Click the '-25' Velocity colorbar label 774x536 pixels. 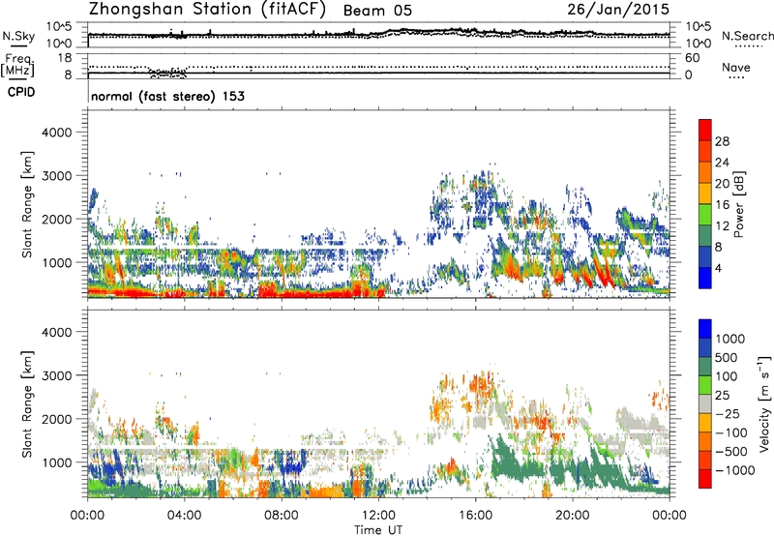728,414
